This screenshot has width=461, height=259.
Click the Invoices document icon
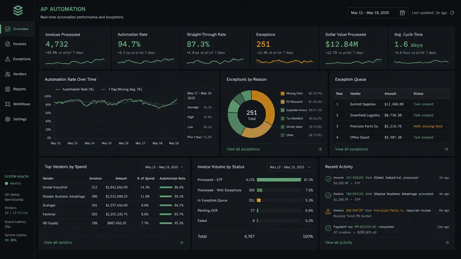tap(8, 44)
